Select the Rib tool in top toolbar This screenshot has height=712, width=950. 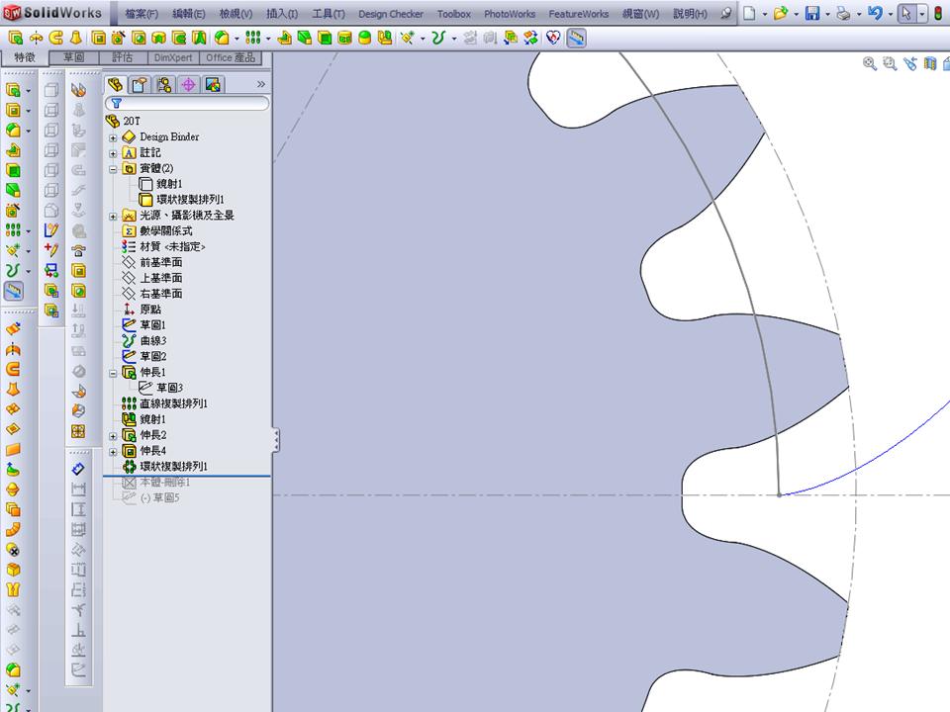284,39
